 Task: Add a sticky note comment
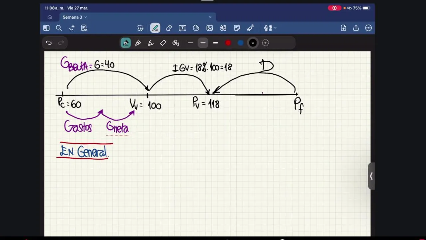click(x=237, y=28)
